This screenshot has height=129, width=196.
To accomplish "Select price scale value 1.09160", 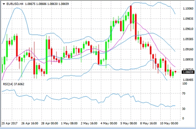I will 188,49.
